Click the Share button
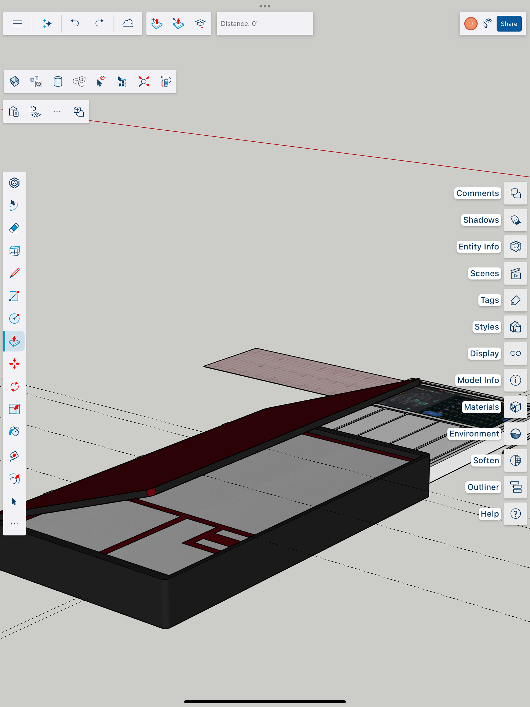 pyautogui.click(x=508, y=24)
